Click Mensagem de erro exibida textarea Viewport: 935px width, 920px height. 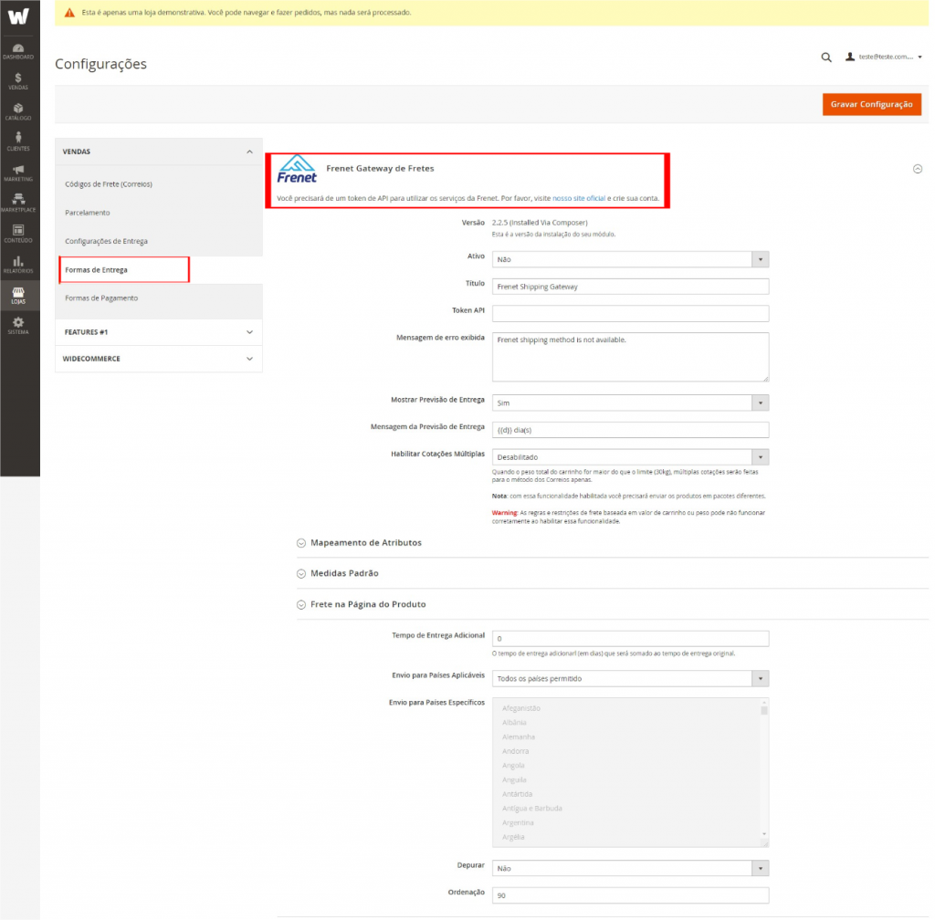pyautogui.click(x=630, y=357)
